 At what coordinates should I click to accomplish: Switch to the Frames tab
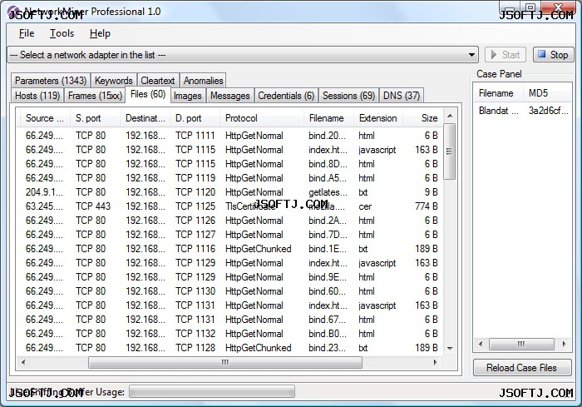click(x=95, y=96)
